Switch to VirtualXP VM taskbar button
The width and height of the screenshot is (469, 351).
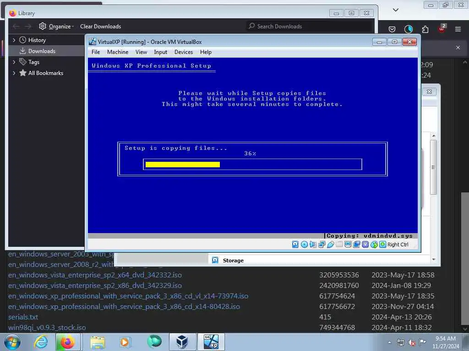coord(211,342)
